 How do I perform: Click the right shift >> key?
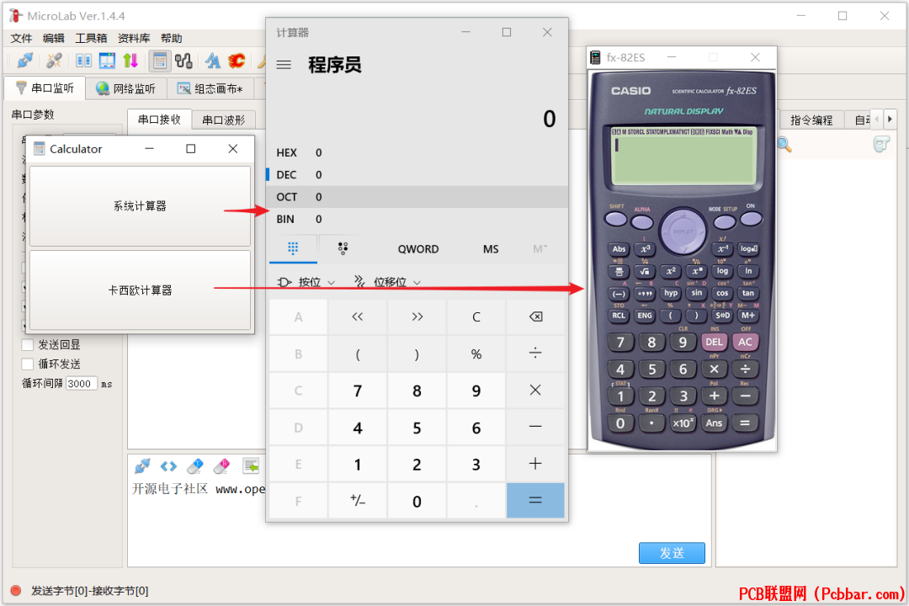[x=417, y=316]
